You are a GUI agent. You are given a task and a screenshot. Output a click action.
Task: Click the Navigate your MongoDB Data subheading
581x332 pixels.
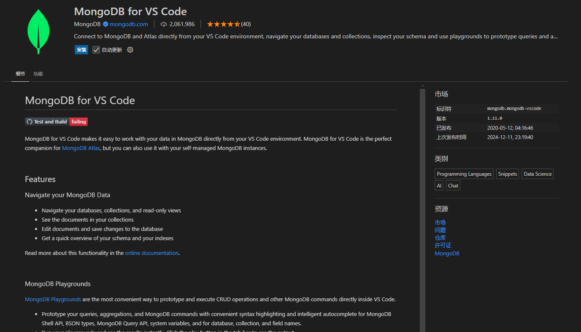click(x=68, y=195)
